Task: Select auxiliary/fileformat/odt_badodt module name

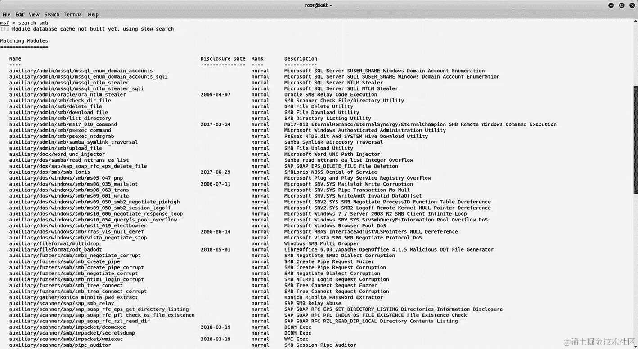Action: [56, 250]
